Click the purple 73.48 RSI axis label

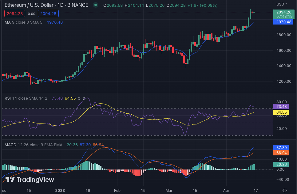coord(281,107)
